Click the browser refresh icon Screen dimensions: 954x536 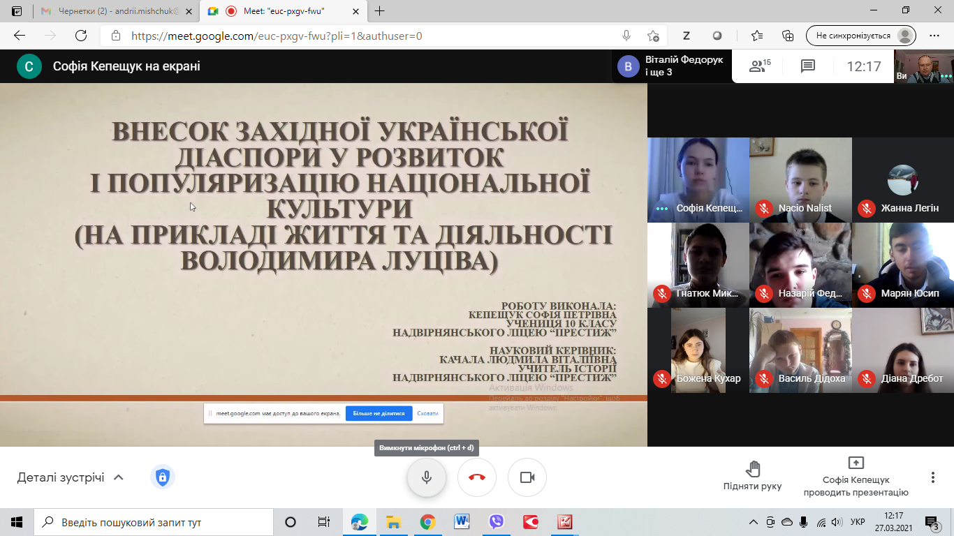[81, 36]
